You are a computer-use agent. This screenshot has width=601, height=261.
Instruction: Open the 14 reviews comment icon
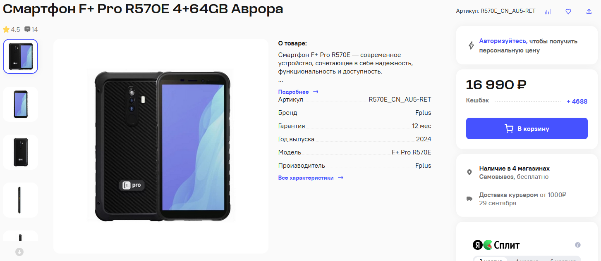tap(27, 29)
